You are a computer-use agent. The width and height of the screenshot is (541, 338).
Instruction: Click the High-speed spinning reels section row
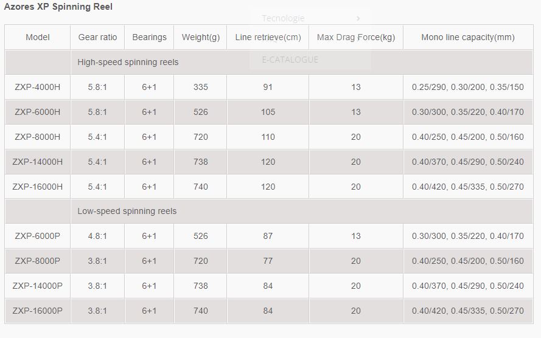click(269, 62)
